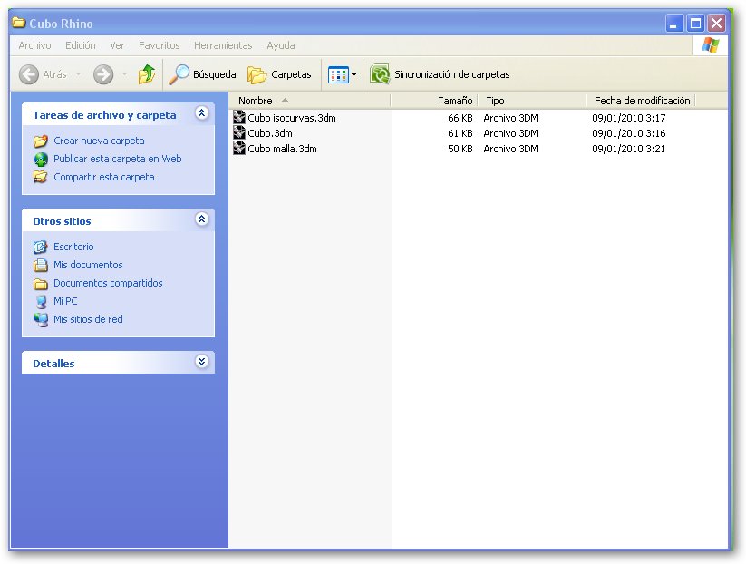Open the Herramientas menu

pos(223,45)
